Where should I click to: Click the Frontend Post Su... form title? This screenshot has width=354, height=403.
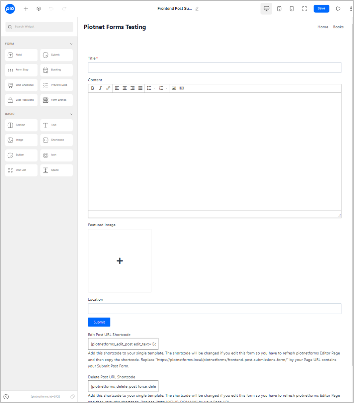(x=175, y=9)
